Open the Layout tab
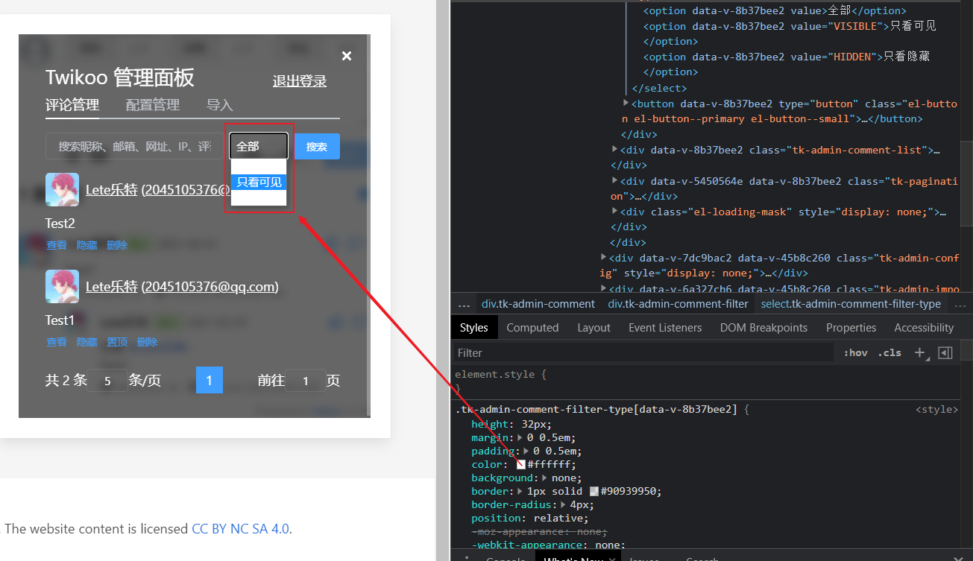973x561 pixels. tap(593, 328)
